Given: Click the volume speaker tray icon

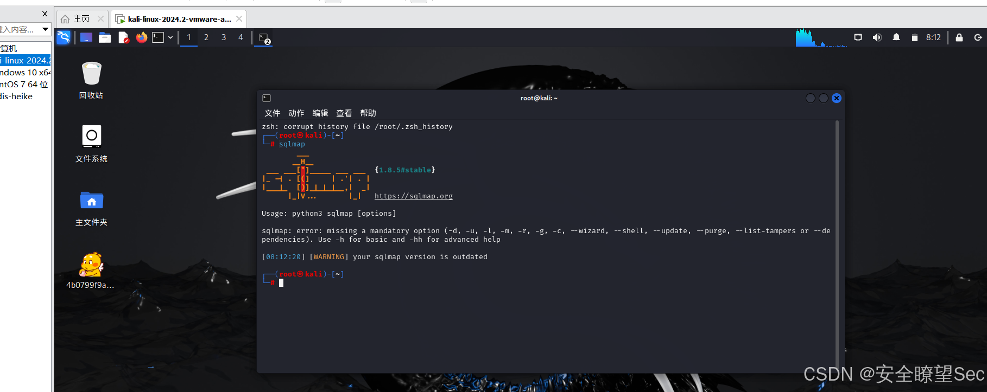Looking at the screenshot, I should tap(877, 37).
